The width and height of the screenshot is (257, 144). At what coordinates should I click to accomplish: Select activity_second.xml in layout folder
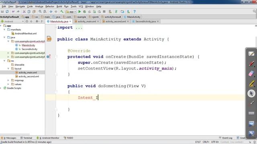(x=27, y=76)
